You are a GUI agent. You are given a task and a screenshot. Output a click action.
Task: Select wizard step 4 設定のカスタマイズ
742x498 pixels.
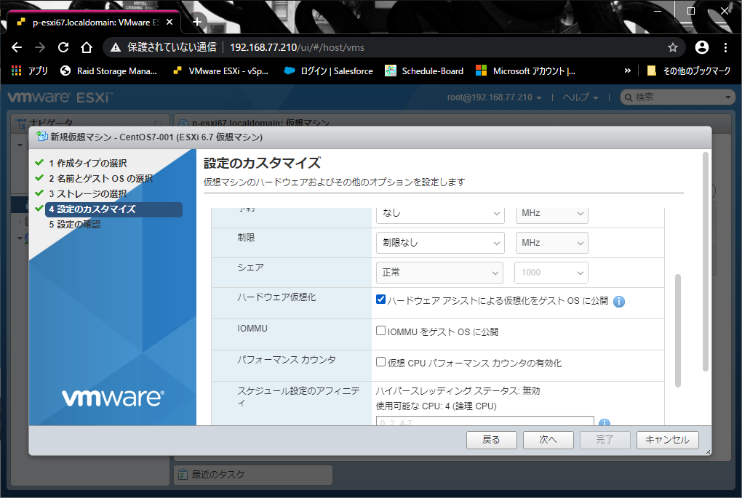(x=113, y=209)
